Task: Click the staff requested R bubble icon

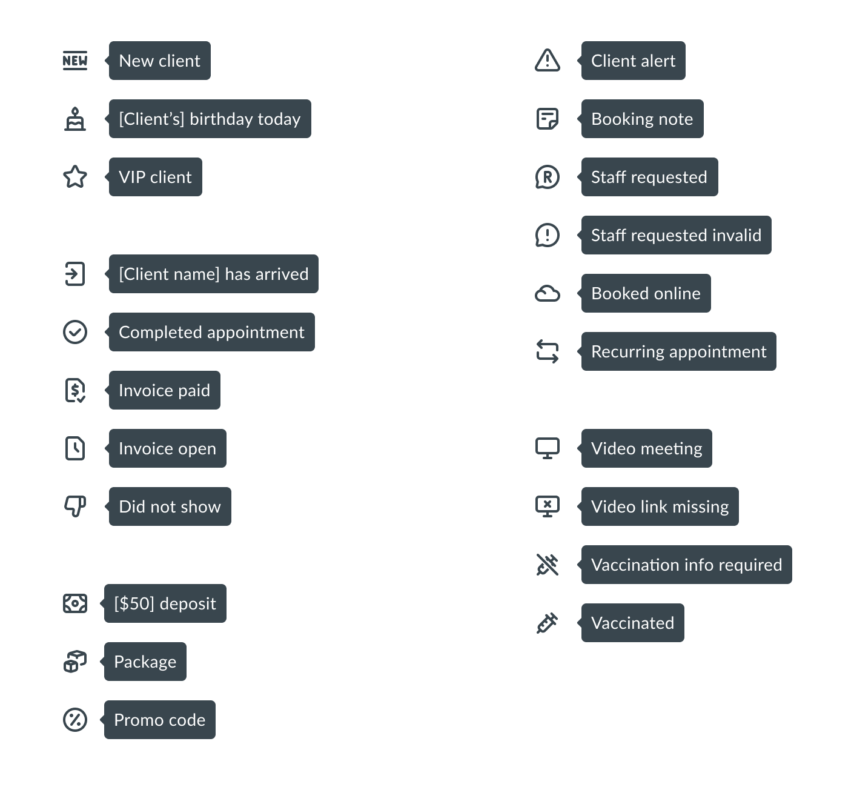Action: tap(547, 177)
